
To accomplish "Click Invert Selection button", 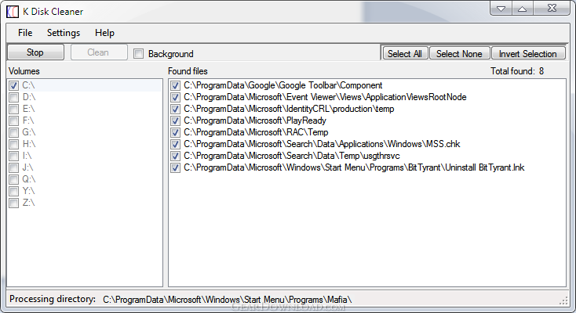I will point(528,53).
